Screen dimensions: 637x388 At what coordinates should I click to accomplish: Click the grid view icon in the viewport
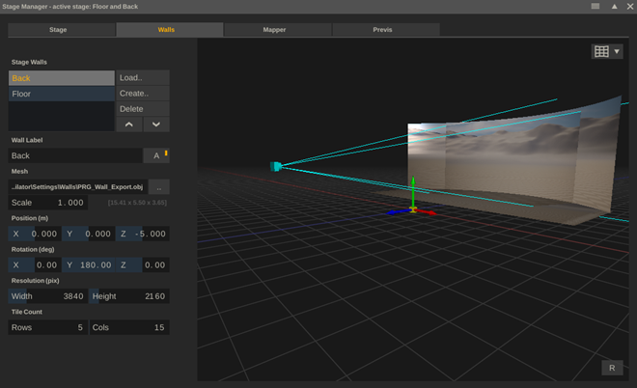pos(601,51)
